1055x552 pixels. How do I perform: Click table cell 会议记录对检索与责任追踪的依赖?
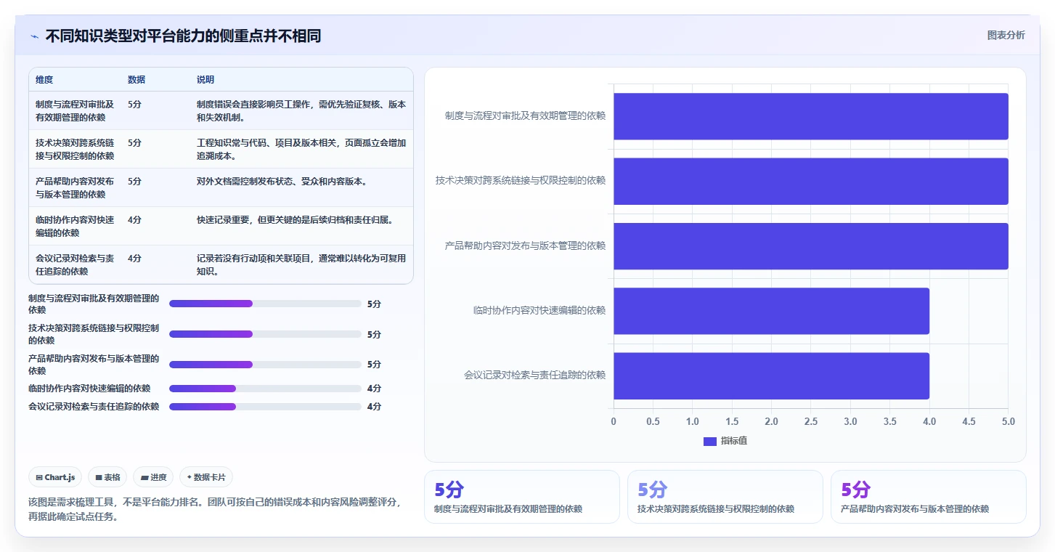click(x=76, y=264)
